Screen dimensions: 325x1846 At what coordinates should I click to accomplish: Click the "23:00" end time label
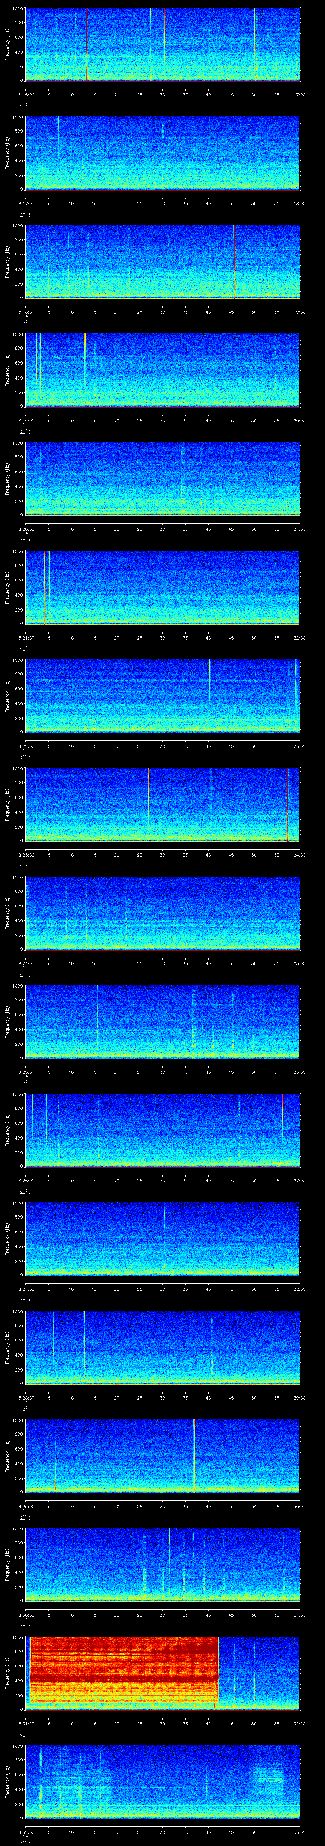point(299,746)
